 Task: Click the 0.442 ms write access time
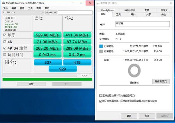tap(77, 55)
